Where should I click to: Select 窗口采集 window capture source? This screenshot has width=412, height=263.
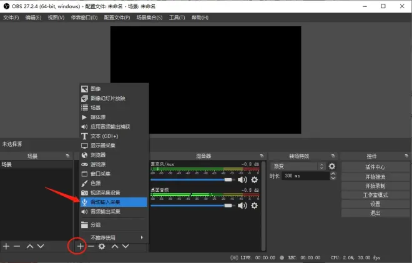114,174
